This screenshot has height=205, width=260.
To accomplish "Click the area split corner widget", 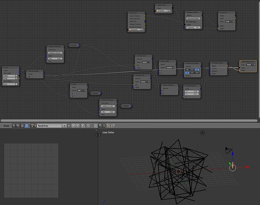I will (x=96, y=130).
